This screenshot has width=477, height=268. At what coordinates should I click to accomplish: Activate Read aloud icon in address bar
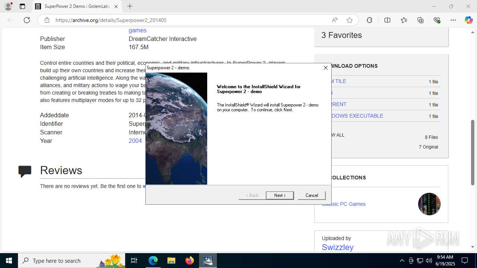(334, 20)
